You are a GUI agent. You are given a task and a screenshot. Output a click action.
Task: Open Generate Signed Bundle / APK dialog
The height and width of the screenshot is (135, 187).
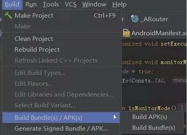tap(61, 128)
